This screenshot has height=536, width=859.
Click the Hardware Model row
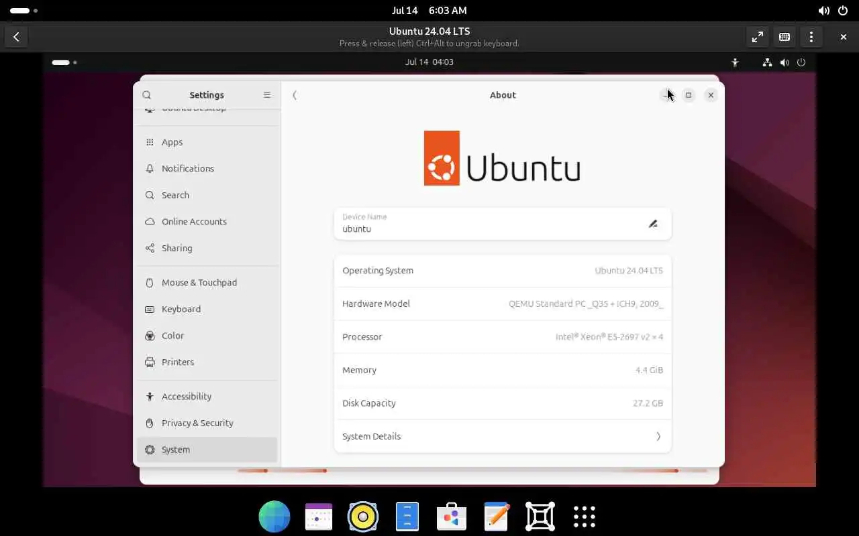(503, 304)
